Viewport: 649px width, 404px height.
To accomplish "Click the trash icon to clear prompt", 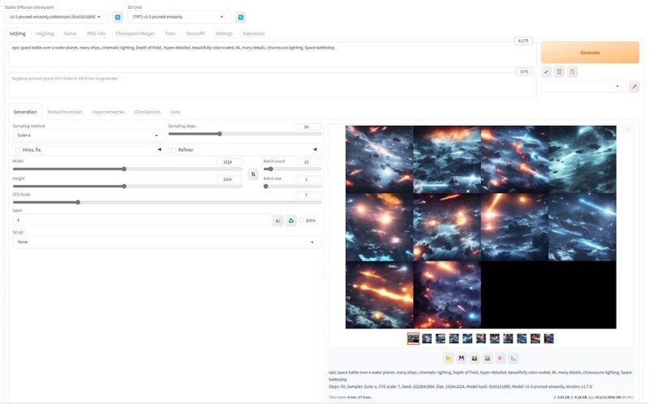I will 559,72.
